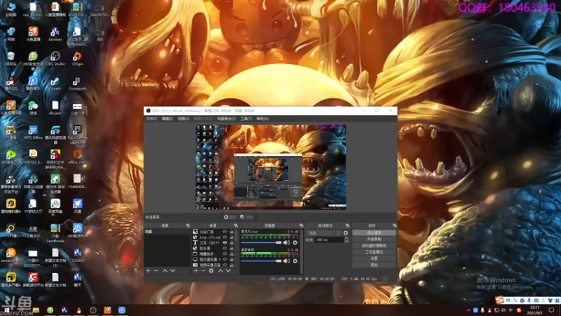Open 属性 properties button above docks
The image size is (561, 316).
230,217
